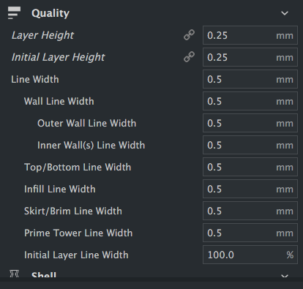
Task: Click the Layer Height label
Action: pyautogui.click(x=42, y=36)
